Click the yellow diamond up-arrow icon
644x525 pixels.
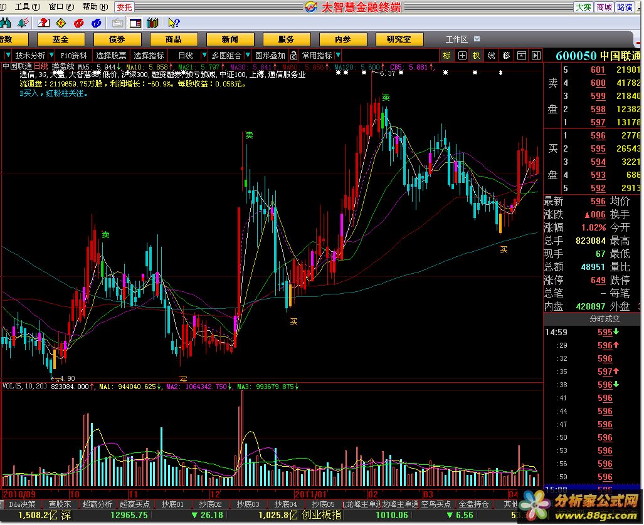pos(61,23)
